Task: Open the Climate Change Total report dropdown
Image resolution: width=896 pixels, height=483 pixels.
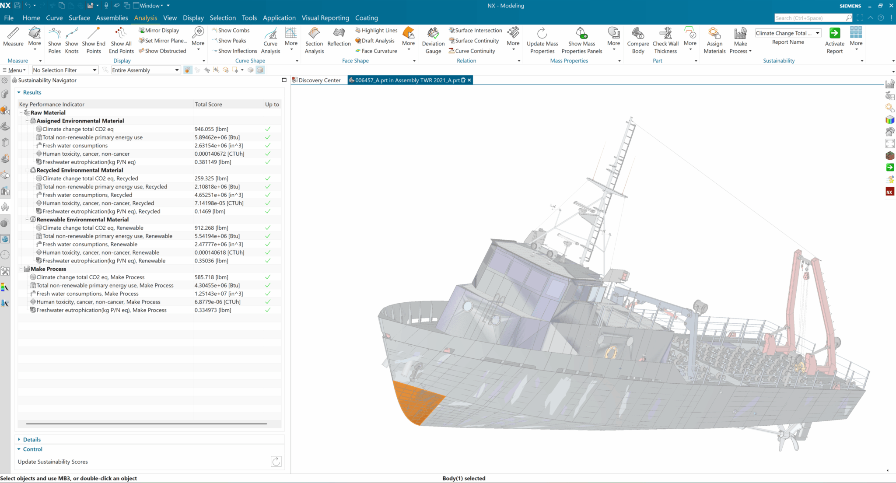Action: pos(788,33)
